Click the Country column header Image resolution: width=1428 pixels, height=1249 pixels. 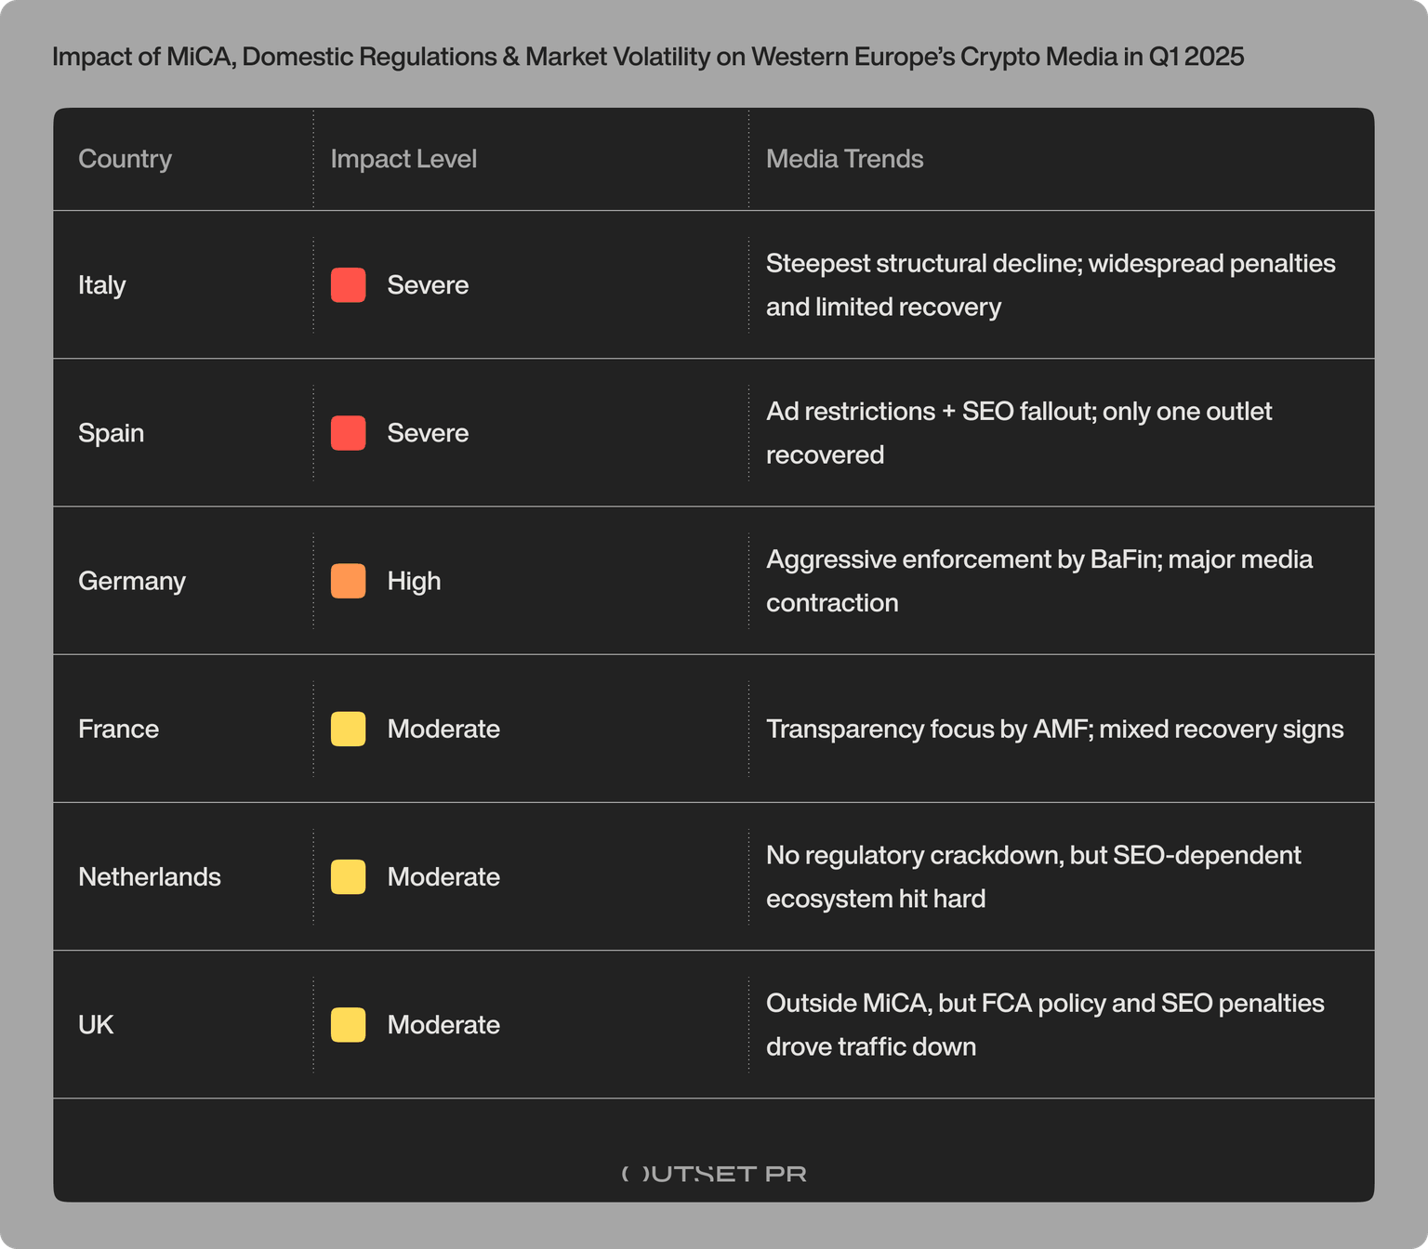[125, 159]
